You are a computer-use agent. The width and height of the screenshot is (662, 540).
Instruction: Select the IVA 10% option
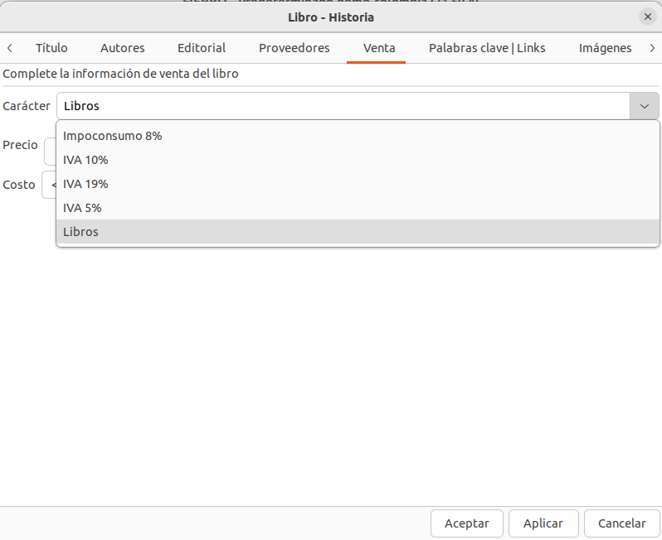pyautogui.click(x=85, y=160)
